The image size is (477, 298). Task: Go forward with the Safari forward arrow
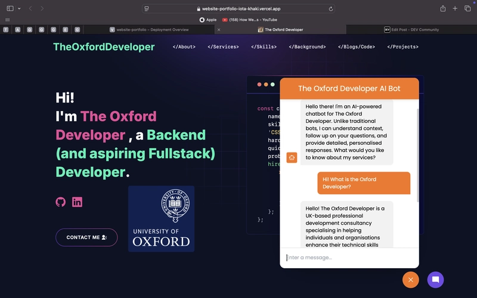42,8
